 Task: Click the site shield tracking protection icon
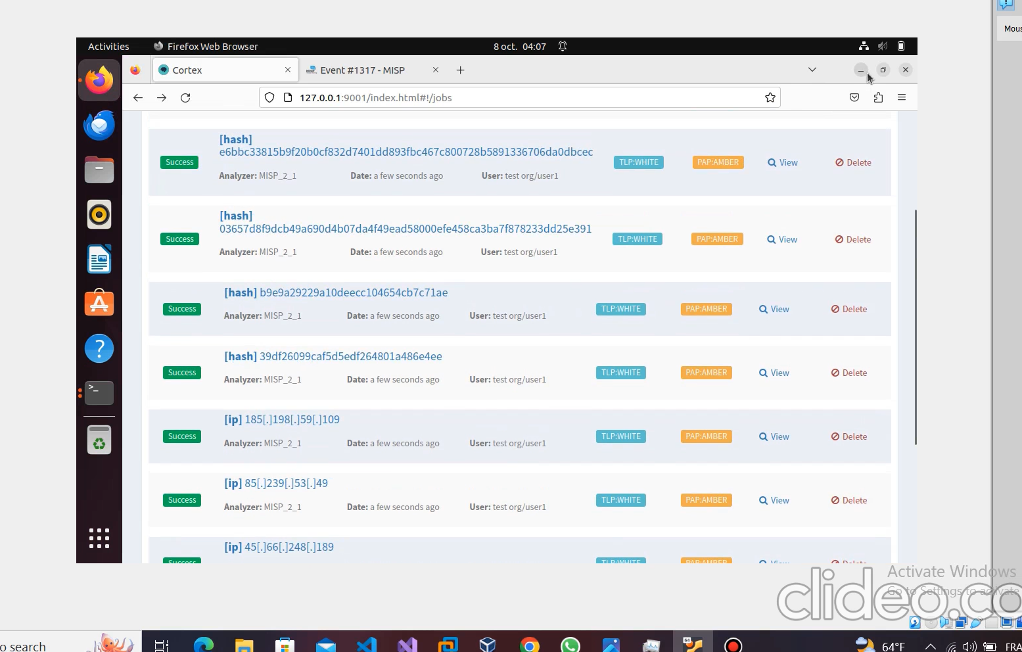[x=269, y=97]
